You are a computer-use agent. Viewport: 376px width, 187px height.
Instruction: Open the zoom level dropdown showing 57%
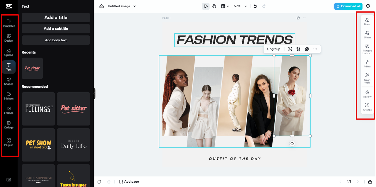coord(240,6)
